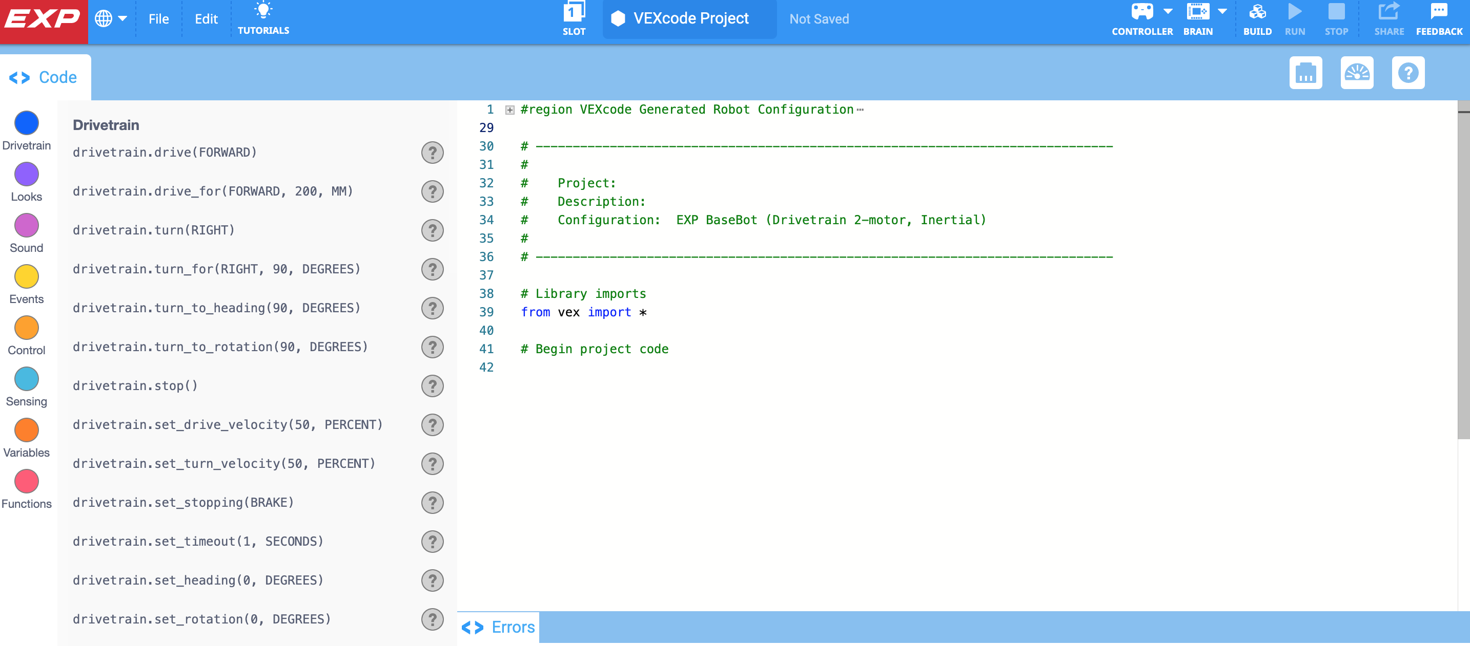Screen dimensions: 1470x646
Task: Click drivetrain.set_drive_velocity command
Action: click(228, 424)
